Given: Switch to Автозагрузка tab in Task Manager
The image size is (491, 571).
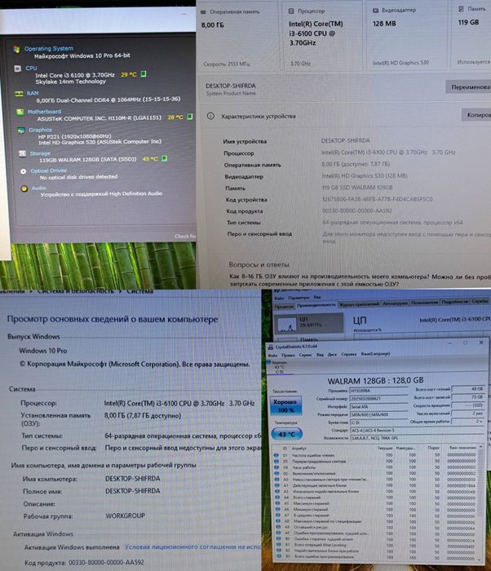Looking at the screenshot, I should click(x=395, y=303).
